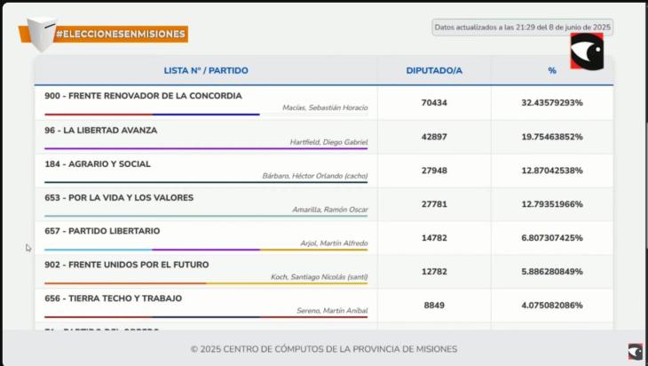Screen dimensions: 648x366
Task: Click the 70434 votes cell
Action: click(434, 103)
